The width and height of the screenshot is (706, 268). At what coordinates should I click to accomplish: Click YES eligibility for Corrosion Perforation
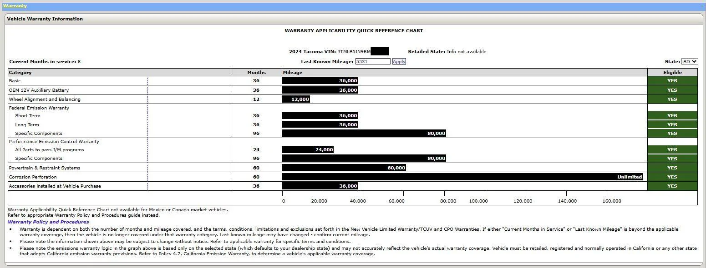[672, 177]
